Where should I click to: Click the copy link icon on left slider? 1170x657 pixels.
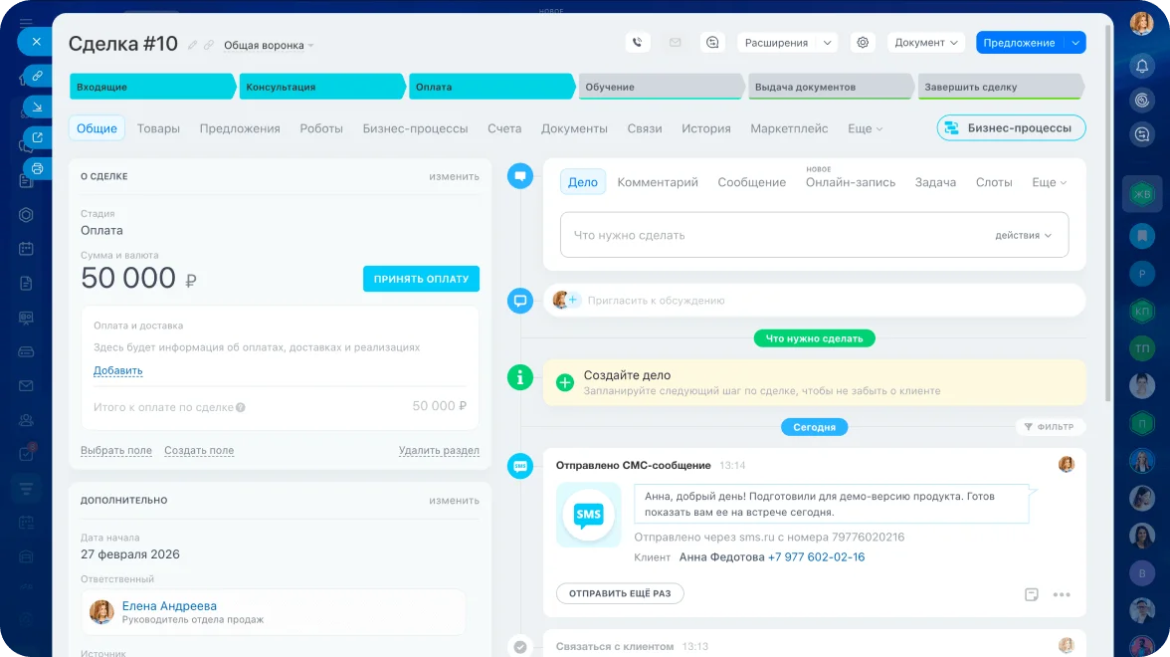pyautogui.click(x=37, y=76)
